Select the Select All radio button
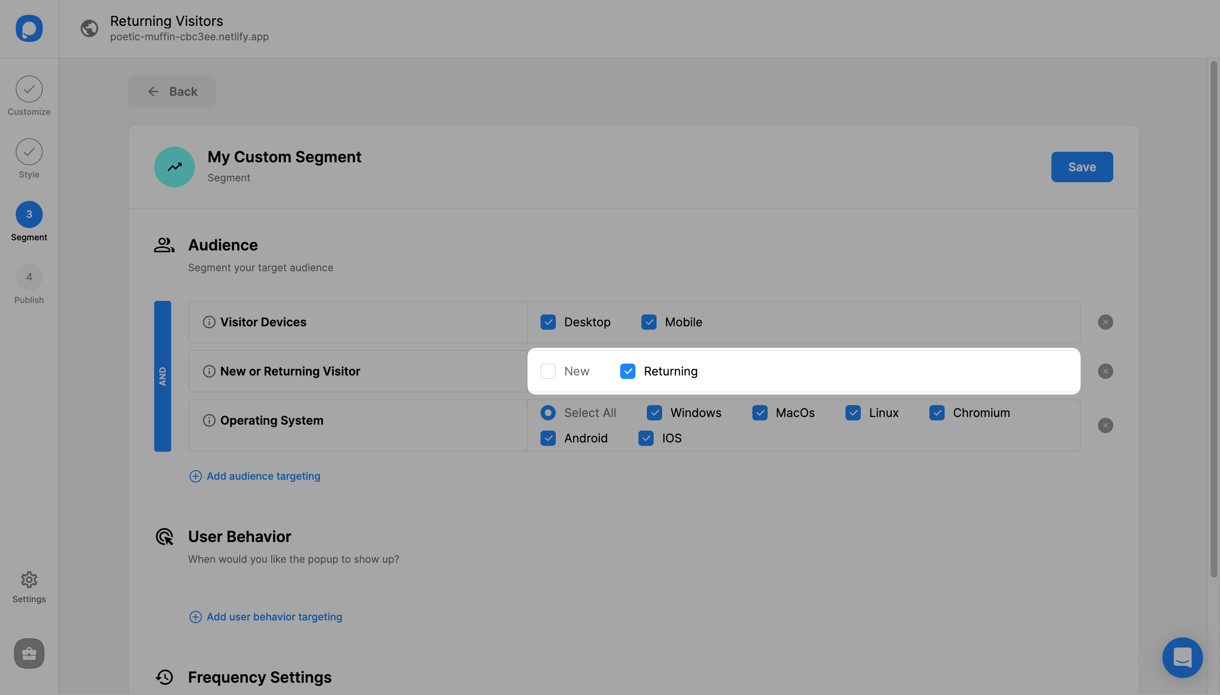Screen dimensions: 1220x695 (x=548, y=413)
